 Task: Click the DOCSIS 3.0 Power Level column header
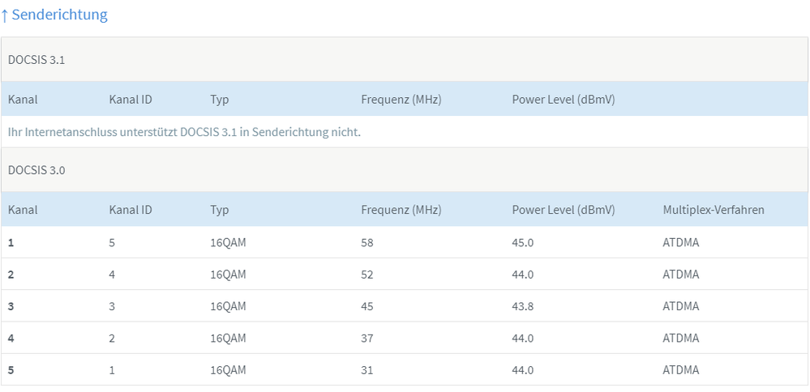[563, 210]
